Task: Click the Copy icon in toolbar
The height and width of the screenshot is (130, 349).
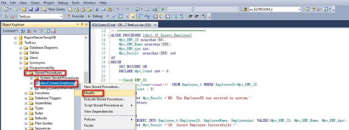Action: click(x=103, y=9)
